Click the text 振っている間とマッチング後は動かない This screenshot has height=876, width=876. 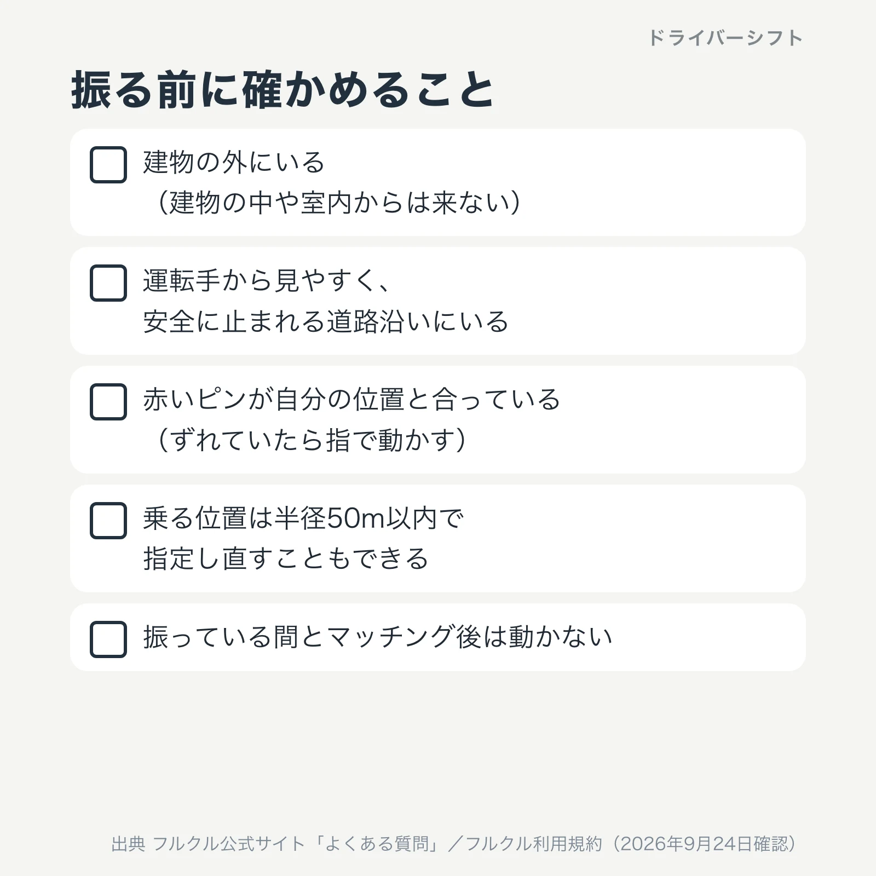[378, 637]
